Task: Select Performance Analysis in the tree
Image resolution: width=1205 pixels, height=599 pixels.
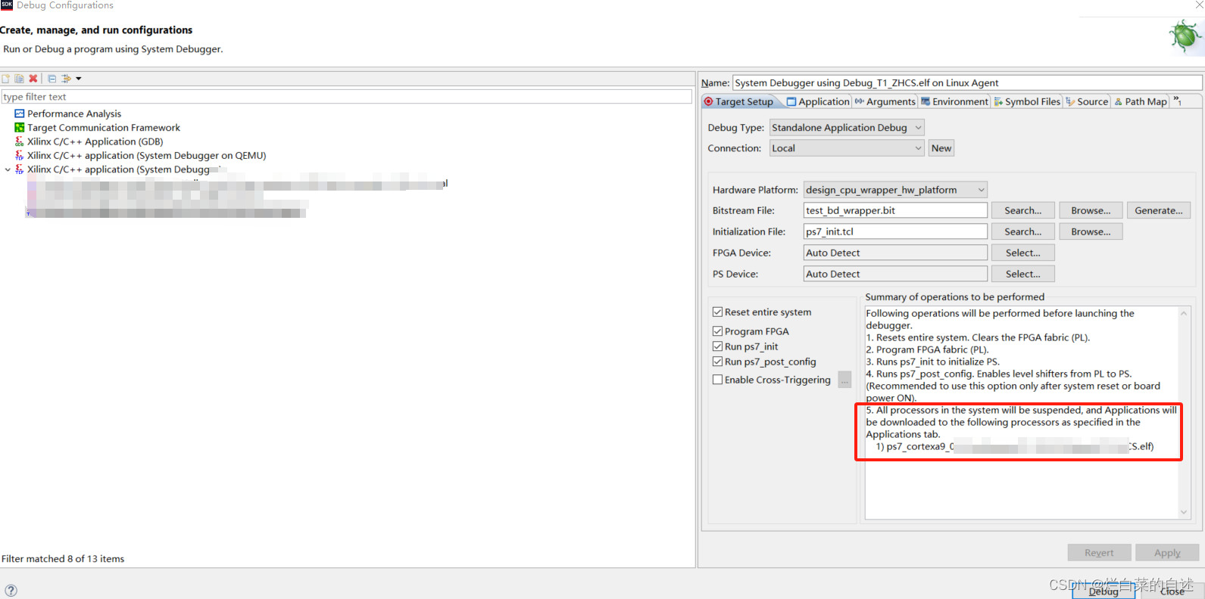Action: coord(74,113)
